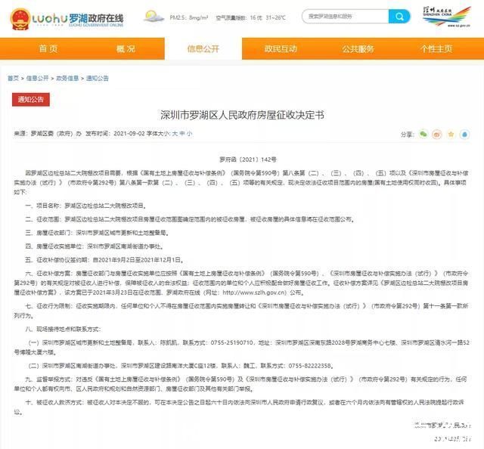
Task: Open the 个性主页 navigation tab
Action: point(436,49)
